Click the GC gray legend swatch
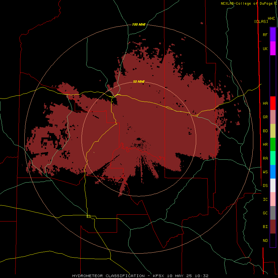The image size is (278, 278). click(273, 213)
